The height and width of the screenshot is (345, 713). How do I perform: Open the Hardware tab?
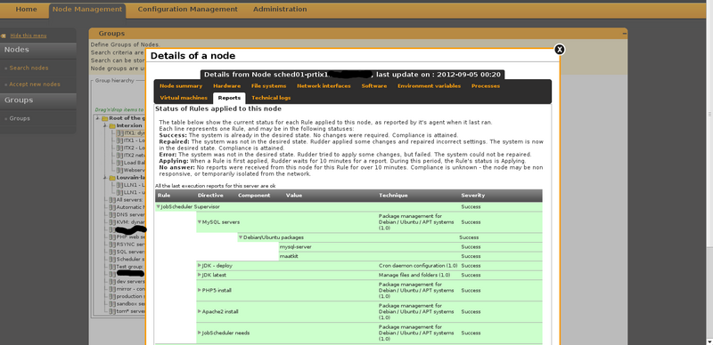(x=227, y=85)
